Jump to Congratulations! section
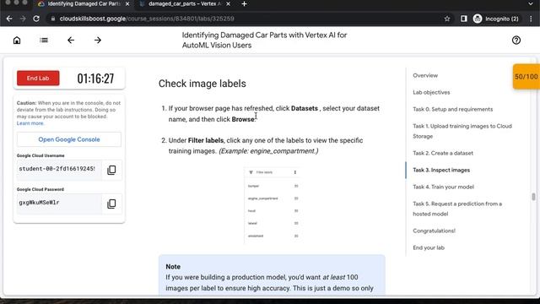This screenshot has width=540, height=304. (x=434, y=231)
